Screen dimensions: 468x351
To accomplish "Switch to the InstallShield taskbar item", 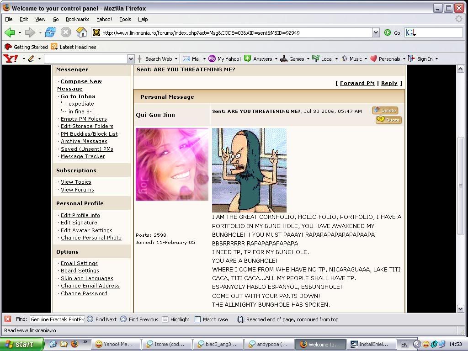I will click(371, 344).
